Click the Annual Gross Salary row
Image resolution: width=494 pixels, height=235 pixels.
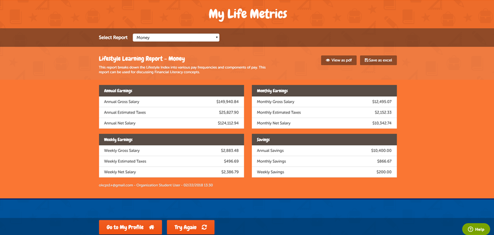171,102
